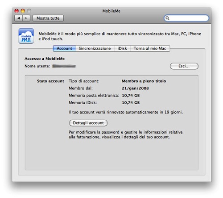Click the magnifying glass search icon

coord(167,18)
